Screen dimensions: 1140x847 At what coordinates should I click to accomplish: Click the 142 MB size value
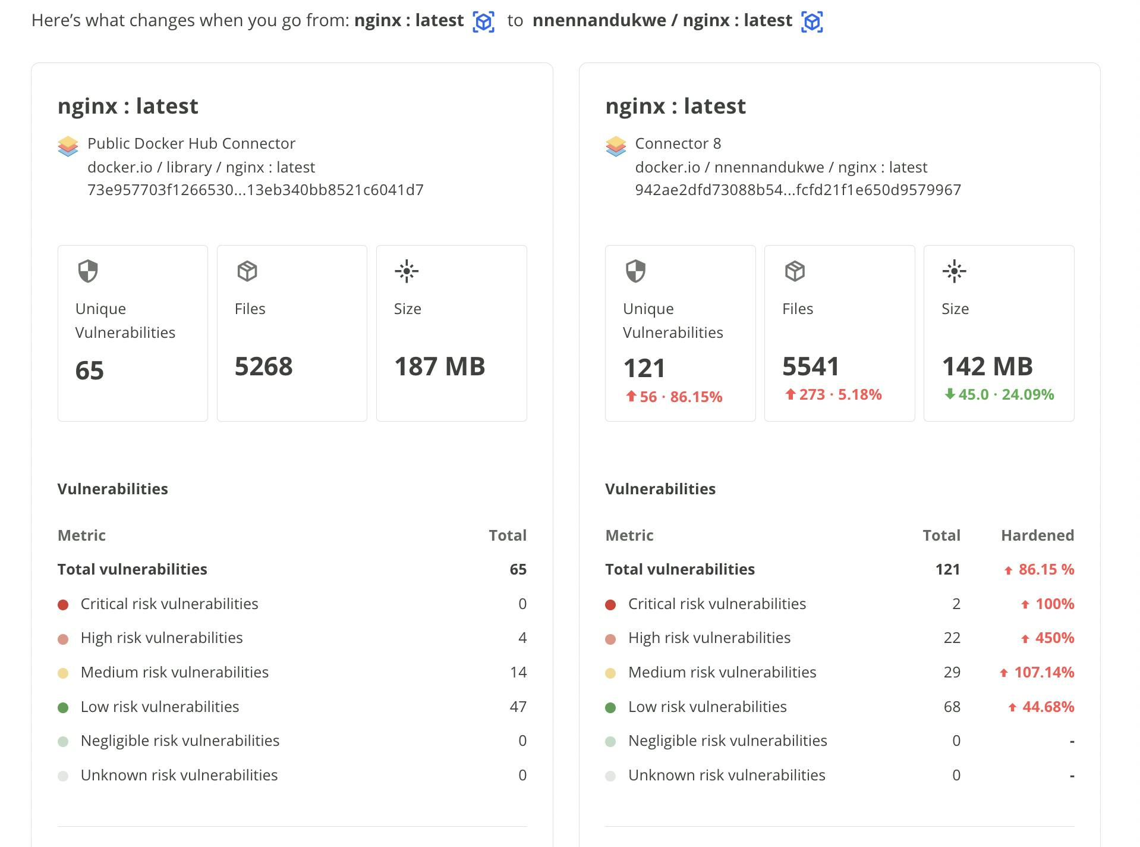point(987,366)
